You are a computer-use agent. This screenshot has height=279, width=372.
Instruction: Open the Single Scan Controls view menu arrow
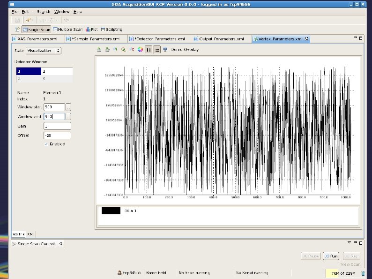(x=349, y=242)
